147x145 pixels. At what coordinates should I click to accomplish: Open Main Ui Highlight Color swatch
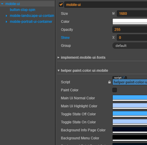click(x=130, y=106)
